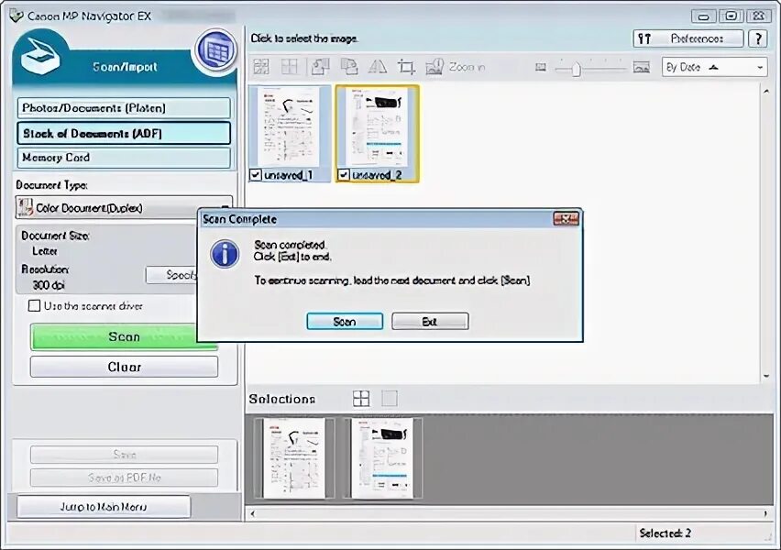Screen dimensions: 781x550
Task: Click the small thumbnail size icon
Action: coord(541,67)
